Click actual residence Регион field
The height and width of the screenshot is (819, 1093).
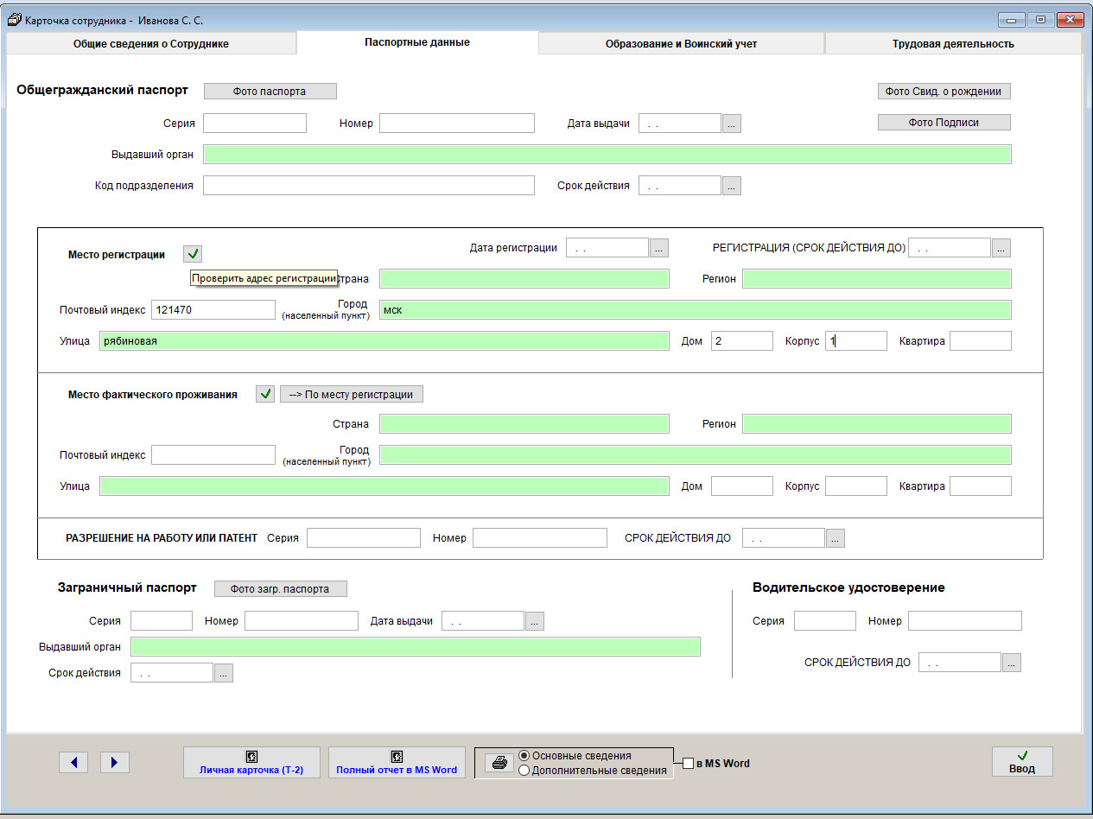coord(877,424)
